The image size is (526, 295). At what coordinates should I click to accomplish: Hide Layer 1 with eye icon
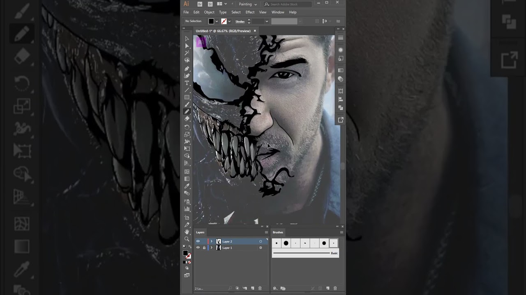[x=198, y=248]
